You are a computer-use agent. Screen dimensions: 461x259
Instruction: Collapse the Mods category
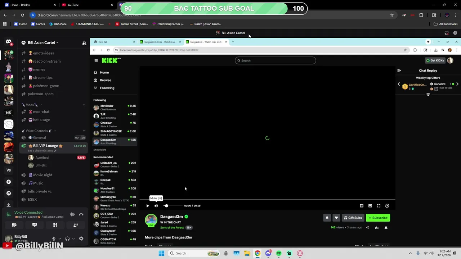(32, 105)
